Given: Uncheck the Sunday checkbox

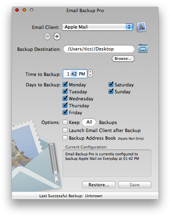Looking at the screenshot, I should coord(111,92).
